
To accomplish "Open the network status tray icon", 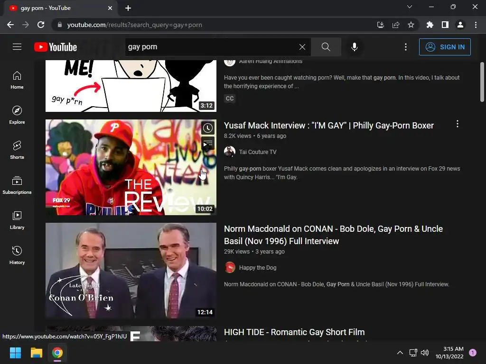I will click(x=413, y=353).
